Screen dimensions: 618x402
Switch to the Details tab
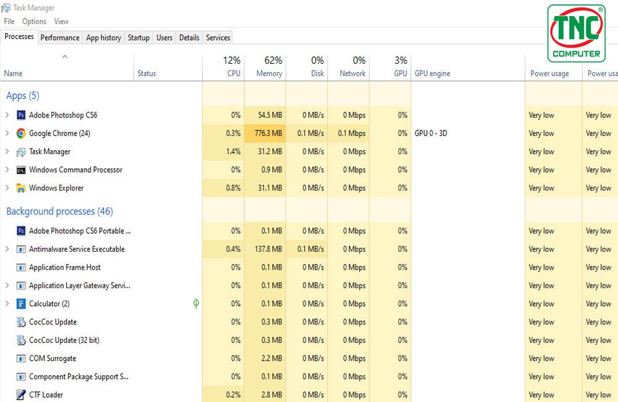tap(189, 38)
